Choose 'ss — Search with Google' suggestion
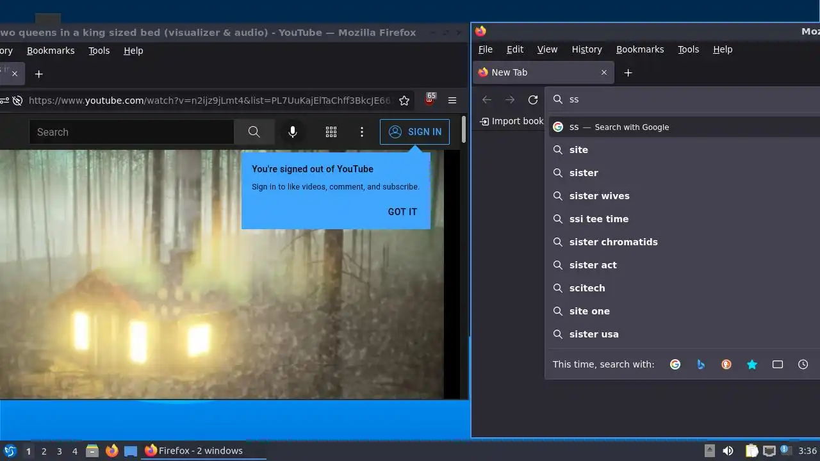Screen dimensions: 820x461 click(x=684, y=127)
